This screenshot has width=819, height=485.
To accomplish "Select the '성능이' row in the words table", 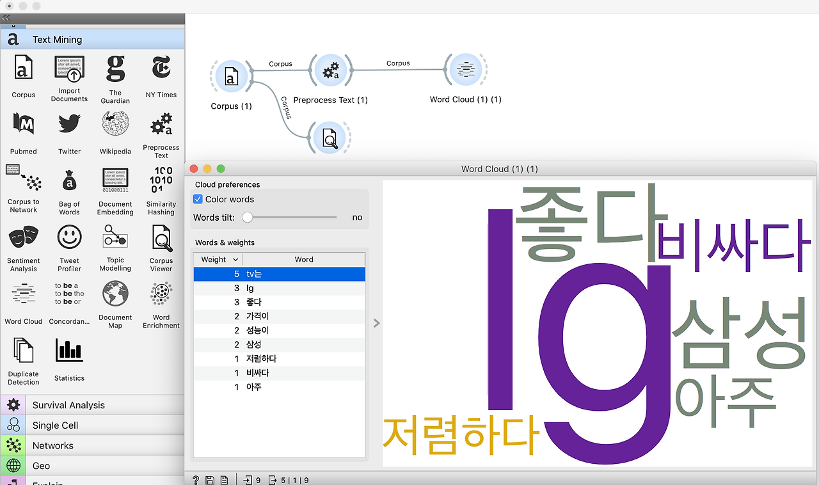I will (280, 330).
